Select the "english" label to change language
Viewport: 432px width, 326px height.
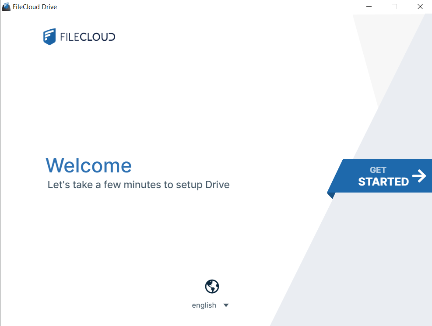click(204, 305)
